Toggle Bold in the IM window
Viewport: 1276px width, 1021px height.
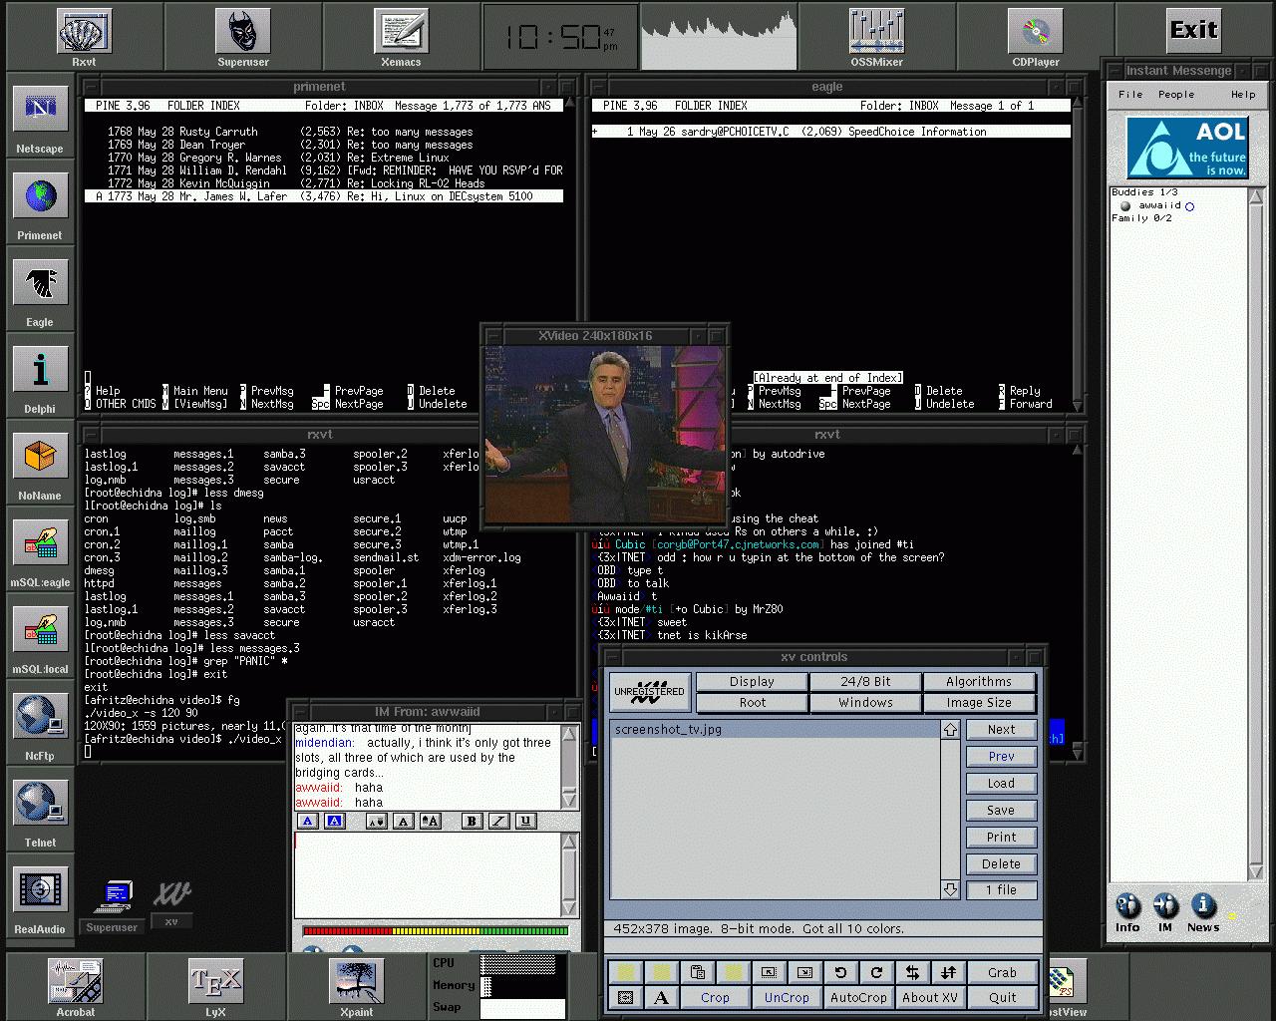tap(472, 821)
